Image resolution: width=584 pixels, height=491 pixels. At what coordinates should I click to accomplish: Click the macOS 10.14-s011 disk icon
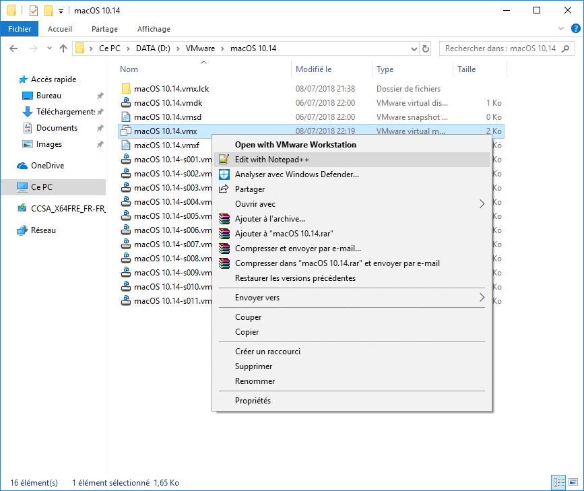126,301
